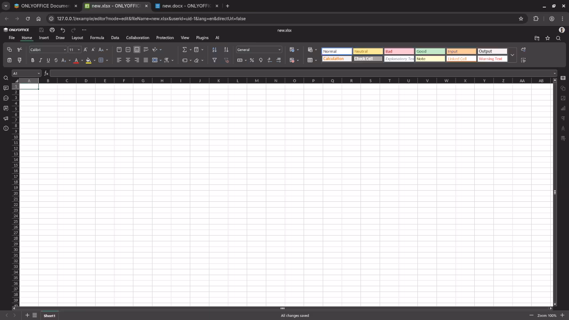This screenshot has height=320, width=569.
Task: Select the AutoSum summation icon
Action: [185, 49]
